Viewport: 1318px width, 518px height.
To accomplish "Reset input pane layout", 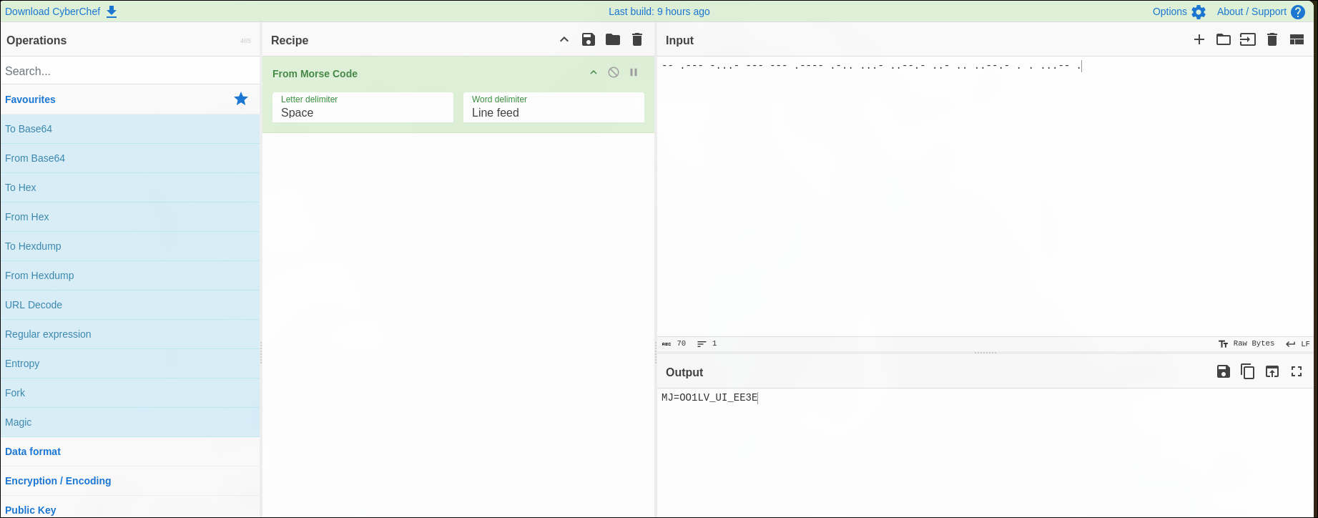I will [x=1296, y=40].
